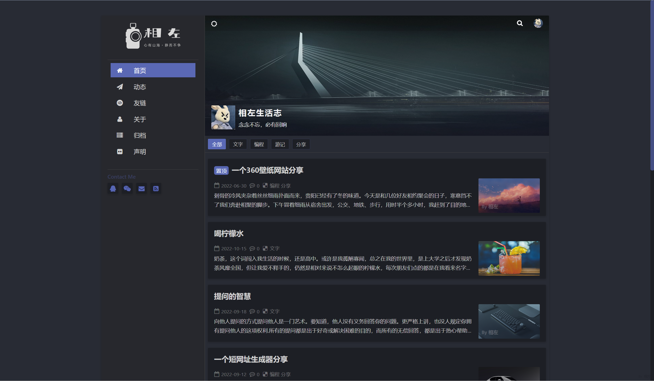Open the QQ contact icon
The height and width of the screenshot is (381, 654).
[x=113, y=188]
